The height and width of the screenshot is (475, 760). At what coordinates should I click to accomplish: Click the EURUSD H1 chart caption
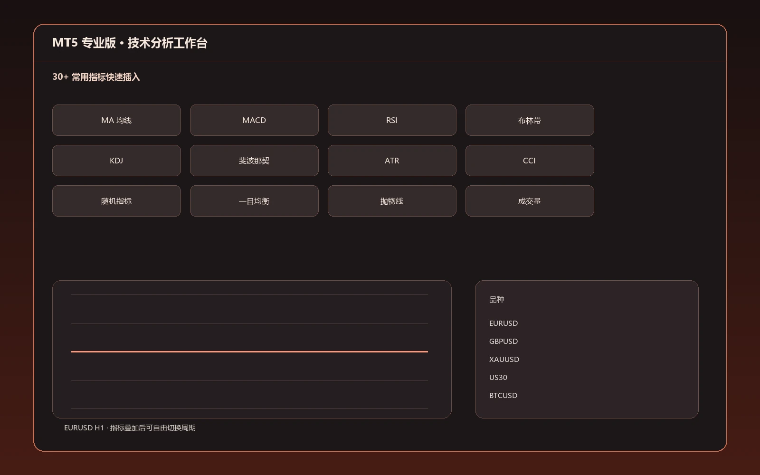(x=130, y=427)
